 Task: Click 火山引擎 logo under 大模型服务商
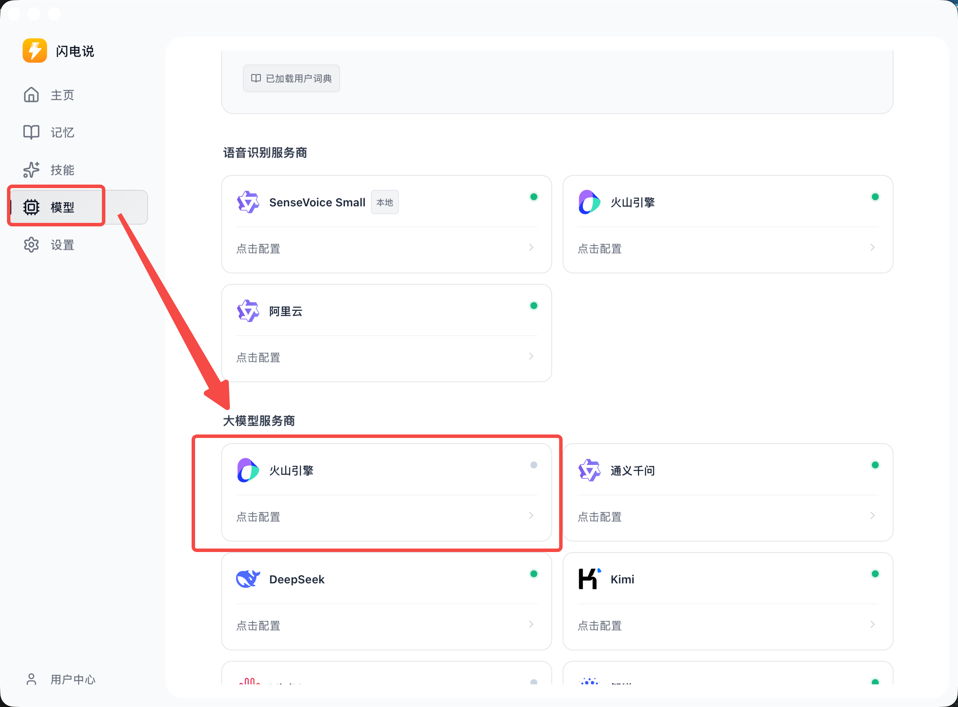tap(248, 470)
